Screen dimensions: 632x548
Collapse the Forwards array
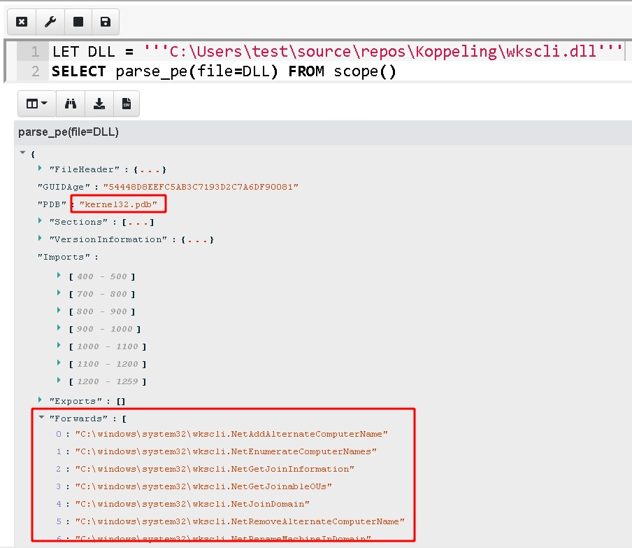(41, 418)
